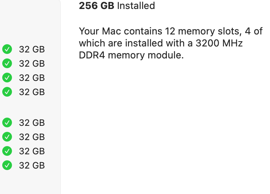The width and height of the screenshot is (270, 194).
Task: Click the third green checkmark in the lower group
Action: (7, 151)
